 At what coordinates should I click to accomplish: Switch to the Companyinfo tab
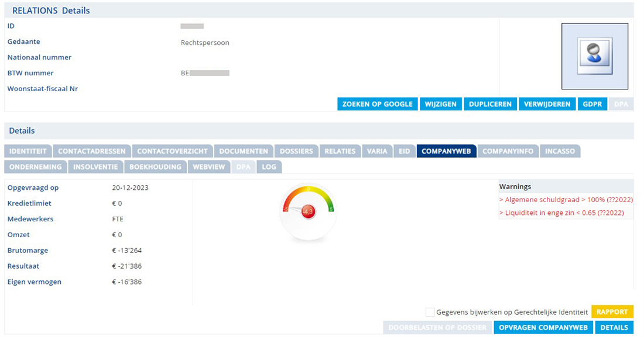(x=508, y=151)
